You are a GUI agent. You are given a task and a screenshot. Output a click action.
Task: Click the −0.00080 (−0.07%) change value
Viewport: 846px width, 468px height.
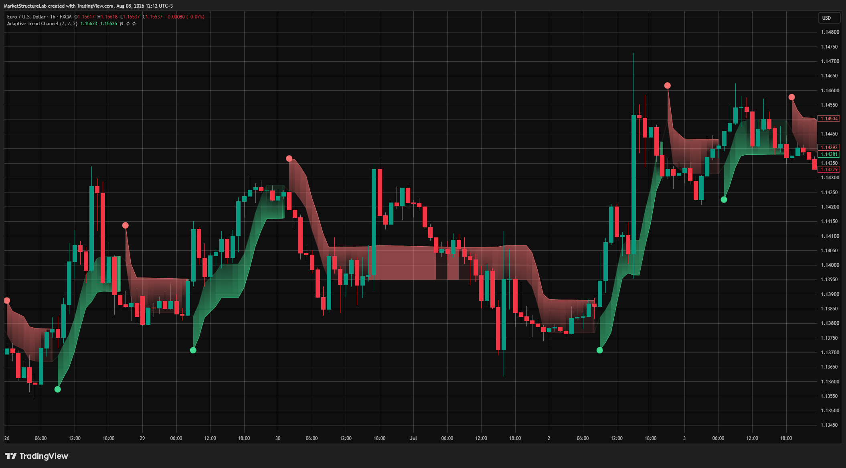(x=185, y=17)
